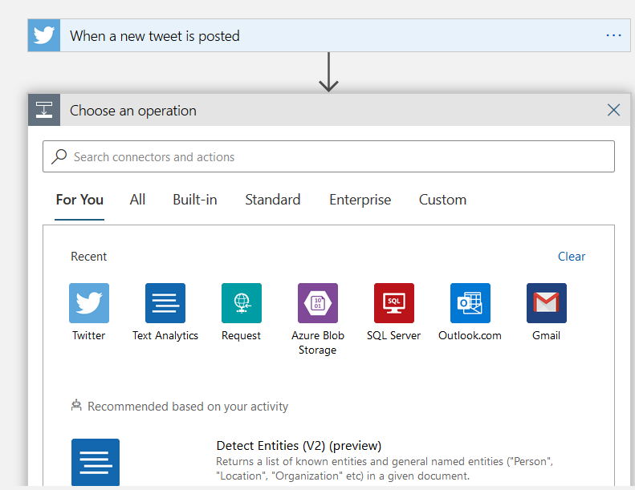Select Detect Entities (V2) (preview) action
The image size is (635, 490).
click(299, 446)
